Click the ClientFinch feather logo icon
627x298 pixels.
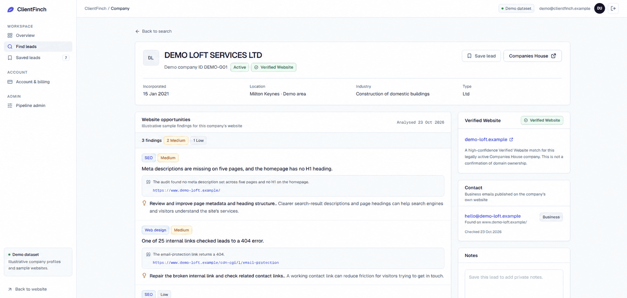[x=11, y=10]
